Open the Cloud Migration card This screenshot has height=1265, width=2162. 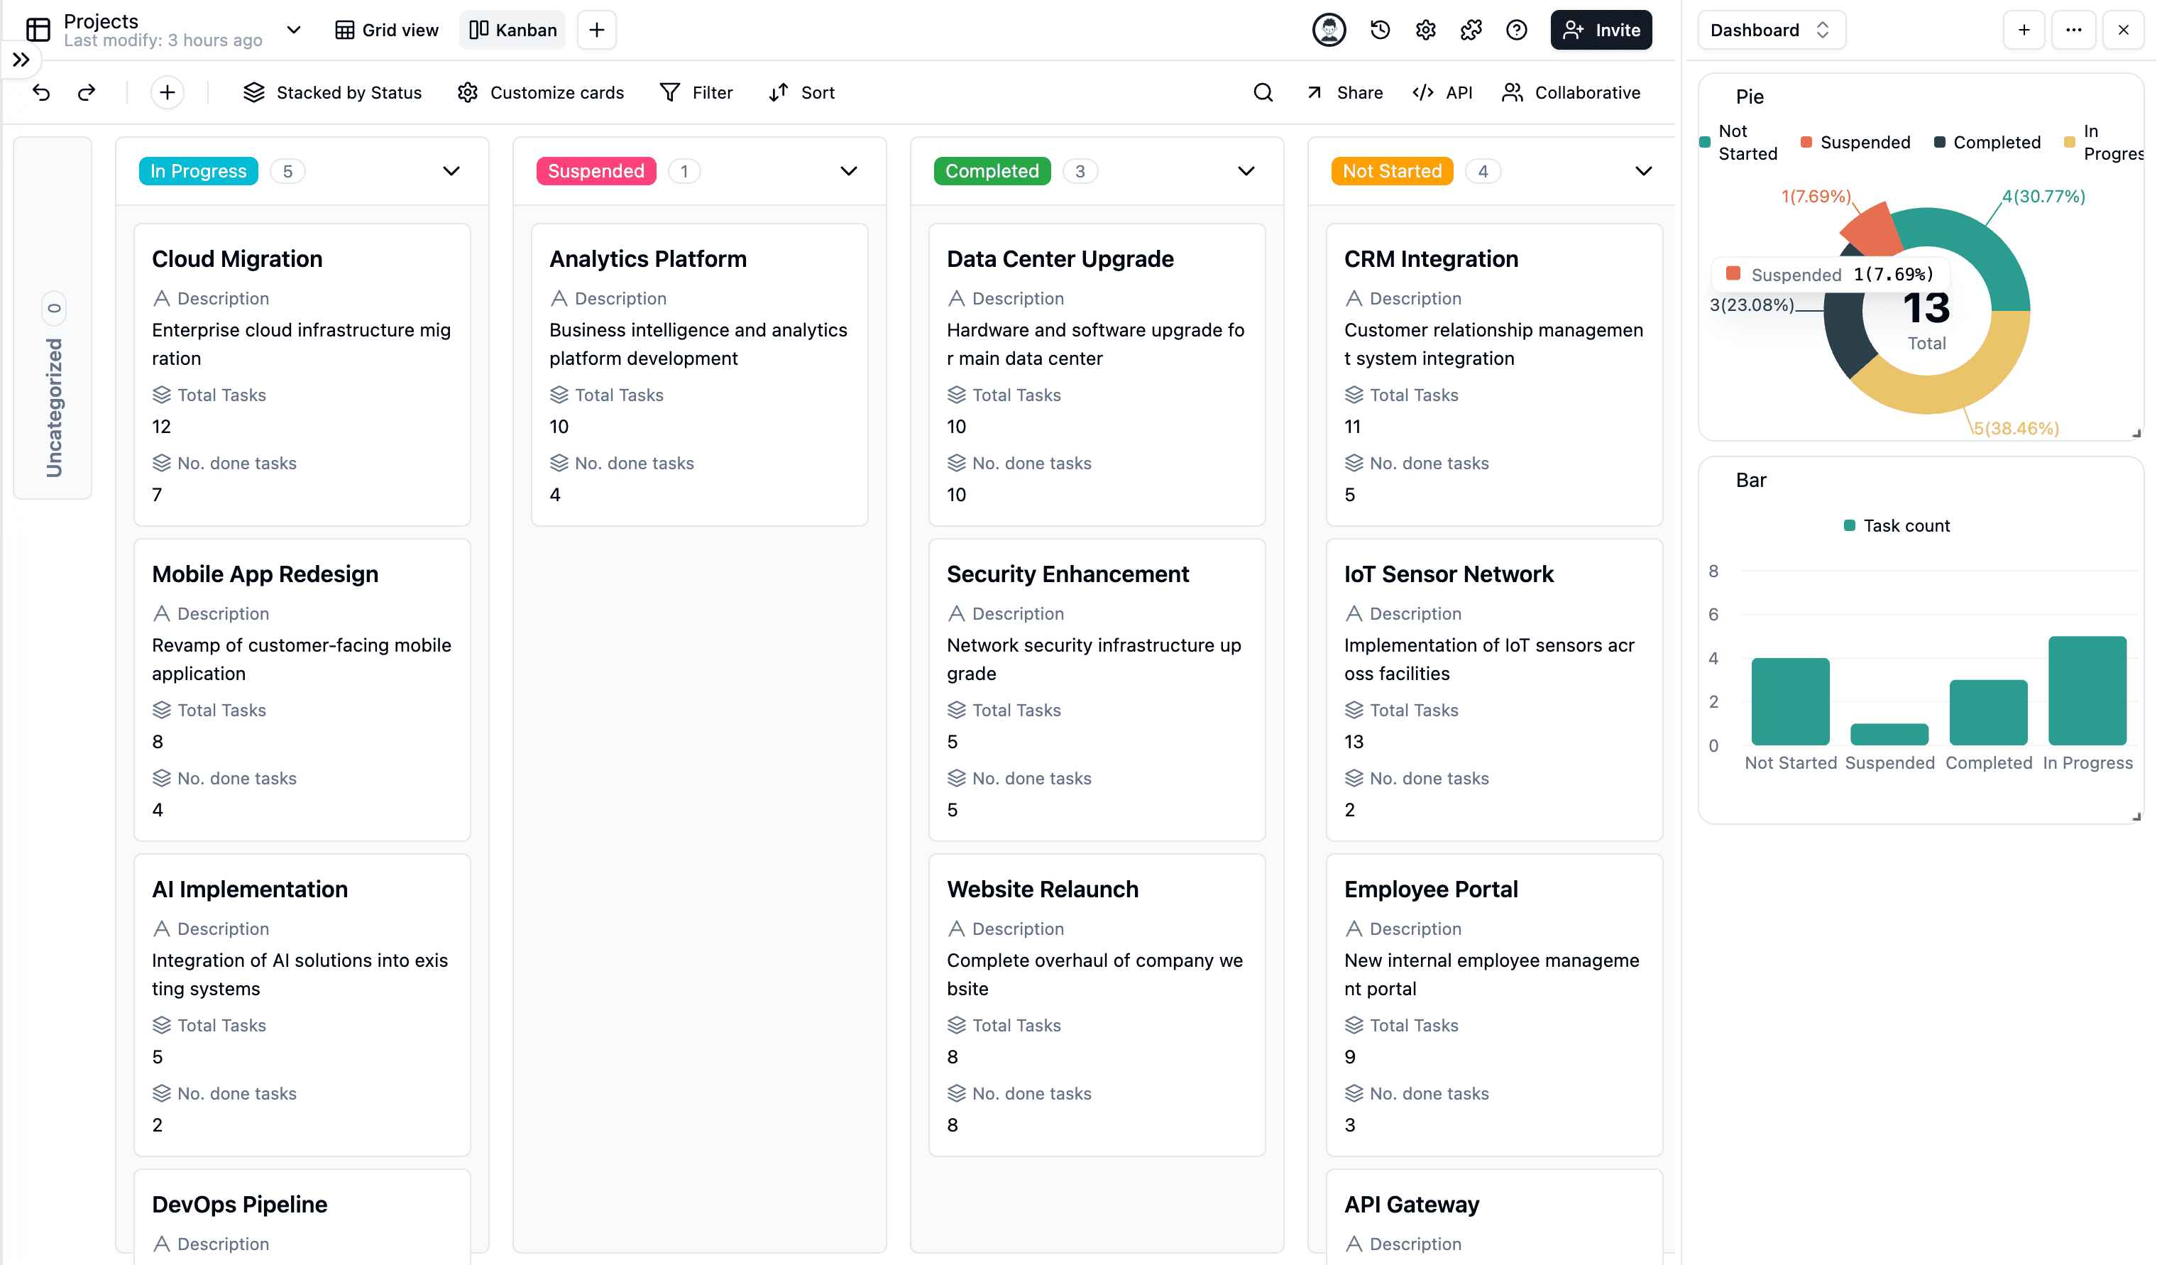tap(302, 374)
